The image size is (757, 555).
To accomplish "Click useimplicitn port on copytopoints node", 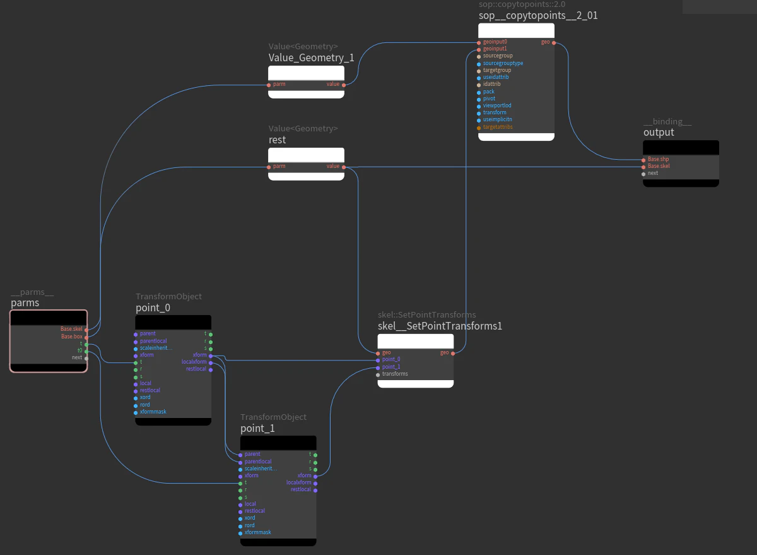I will tap(478, 120).
